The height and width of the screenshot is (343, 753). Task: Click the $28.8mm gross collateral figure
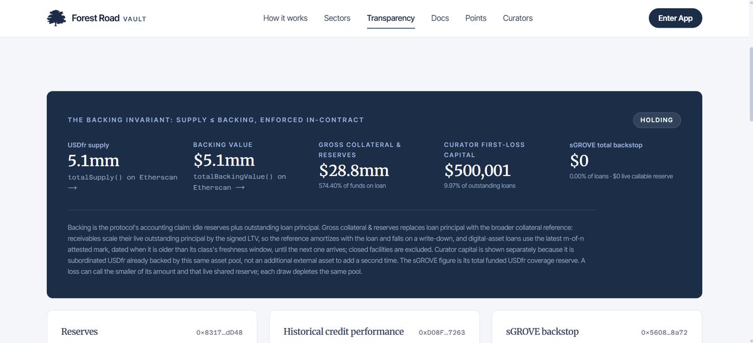click(x=354, y=170)
